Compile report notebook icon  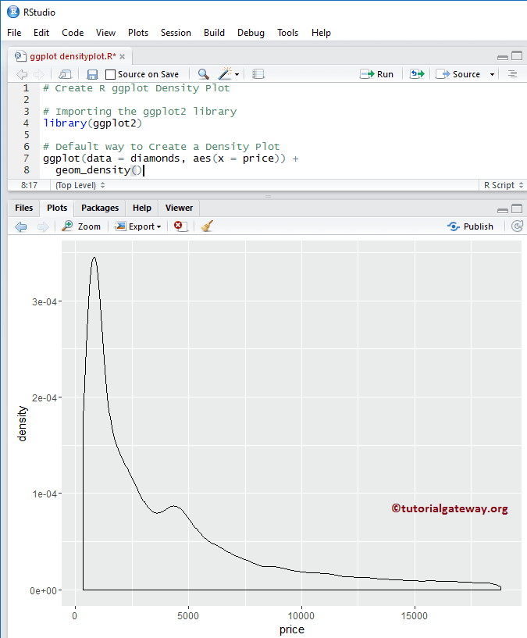258,74
